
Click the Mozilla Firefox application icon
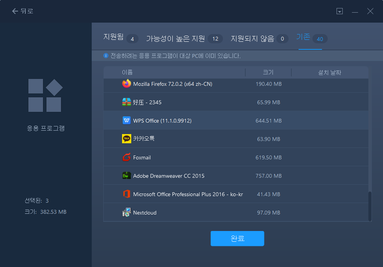tap(127, 84)
